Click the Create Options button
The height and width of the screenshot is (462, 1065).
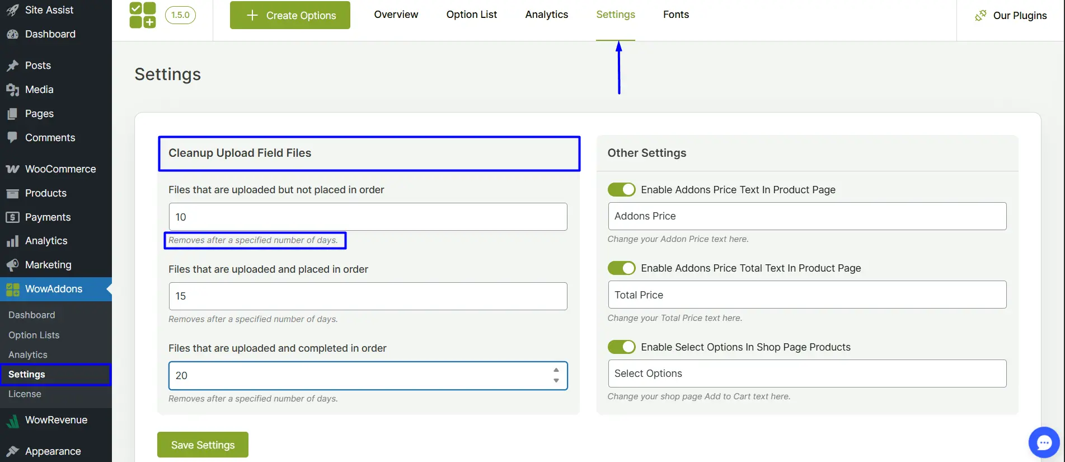(290, 15)
